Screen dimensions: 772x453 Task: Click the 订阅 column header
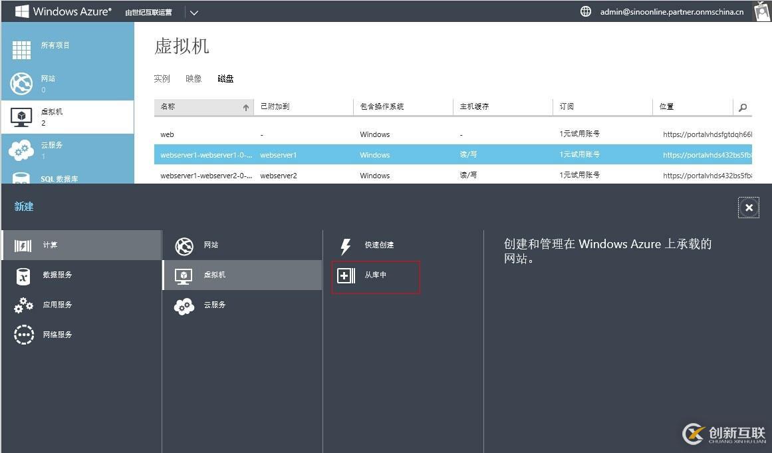coord(602,107)
